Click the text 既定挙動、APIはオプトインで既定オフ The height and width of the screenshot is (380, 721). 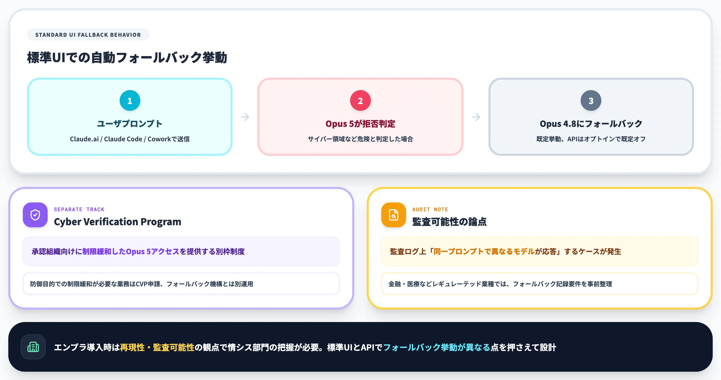click(x=591, y=139)
